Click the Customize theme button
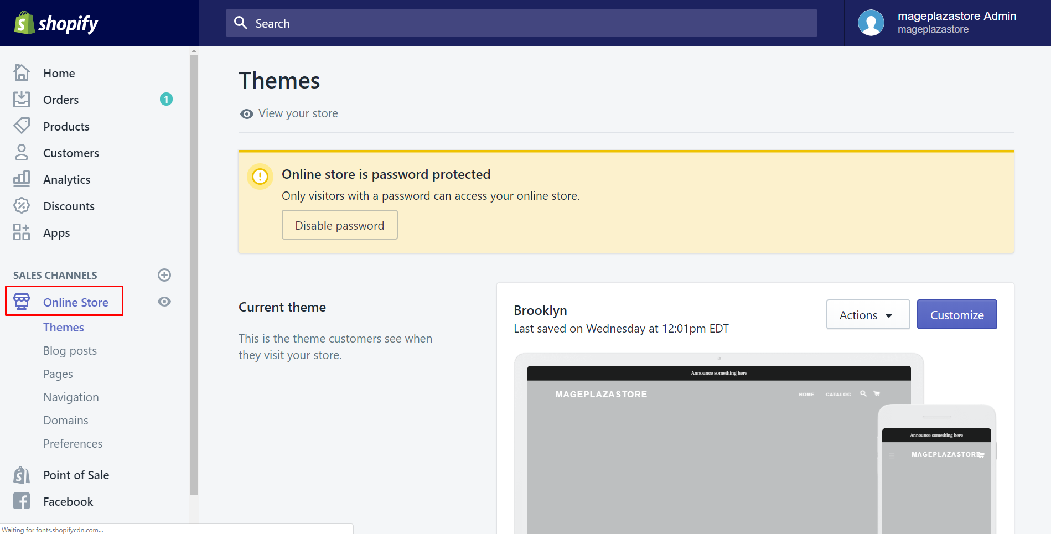1051x534 pixels. pos(957,315)
